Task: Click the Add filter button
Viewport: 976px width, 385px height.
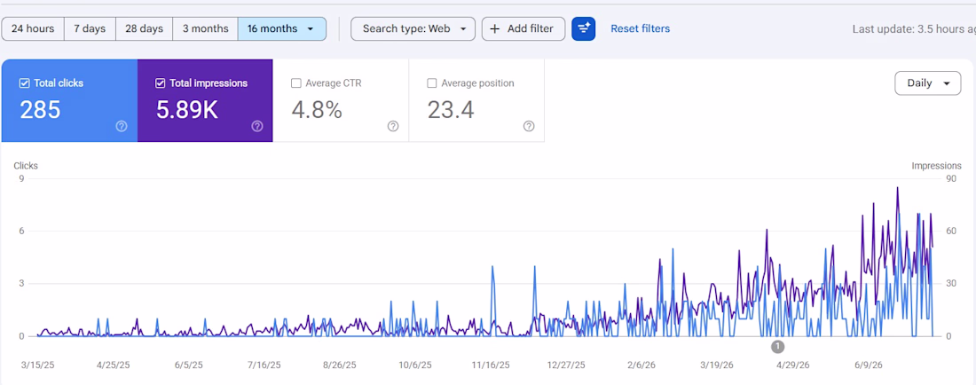Action: click(523, 28)
